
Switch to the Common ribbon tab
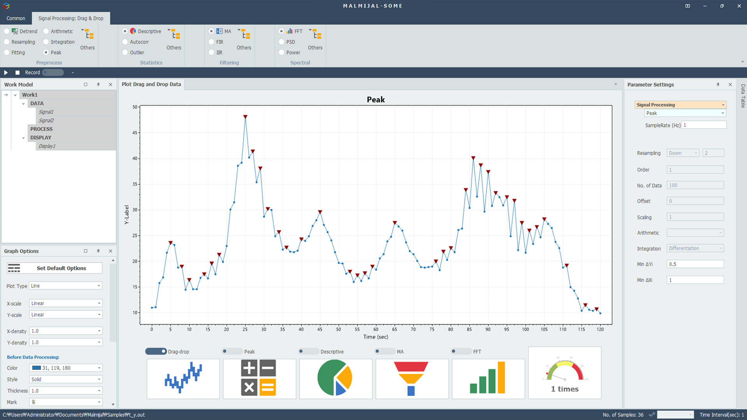click(x=16, y=18)
